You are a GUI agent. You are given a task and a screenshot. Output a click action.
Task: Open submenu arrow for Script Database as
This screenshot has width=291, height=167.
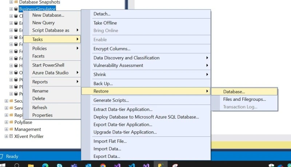77,30
